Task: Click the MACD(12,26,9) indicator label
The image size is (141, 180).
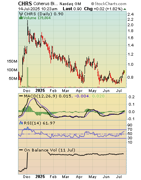Action: coord(40,96)
